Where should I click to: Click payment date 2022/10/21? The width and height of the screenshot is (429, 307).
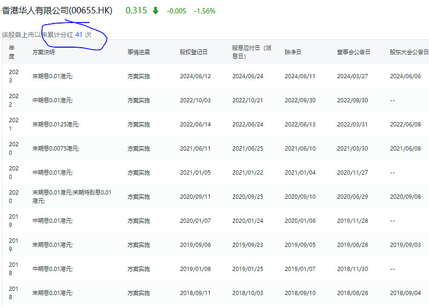(248, 100)
